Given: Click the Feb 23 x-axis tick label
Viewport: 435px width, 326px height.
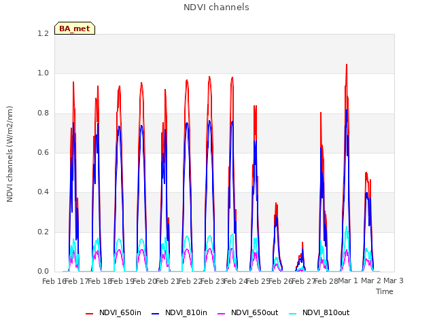Looking at the screenshot, I should 213,281.
